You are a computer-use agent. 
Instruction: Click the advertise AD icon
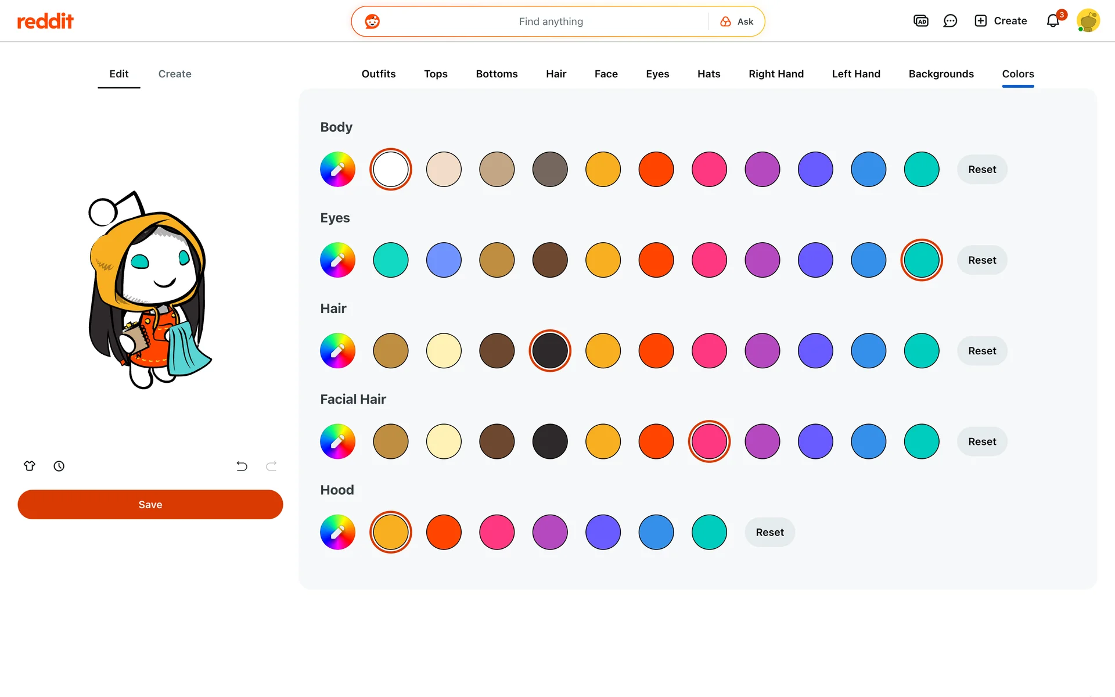coord(921,21)
